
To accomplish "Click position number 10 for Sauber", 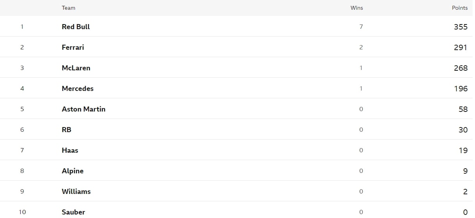I will click(22, 212).
